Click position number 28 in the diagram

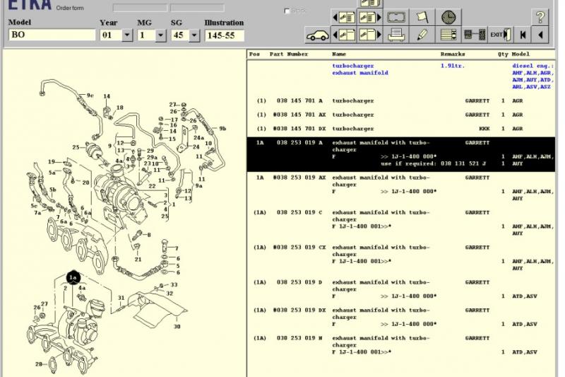(x=39, y=364)
